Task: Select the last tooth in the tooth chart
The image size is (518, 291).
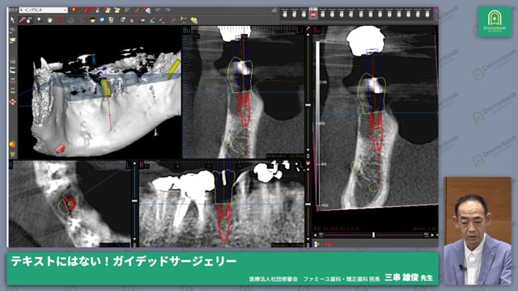Action: (x=427, y=14)
